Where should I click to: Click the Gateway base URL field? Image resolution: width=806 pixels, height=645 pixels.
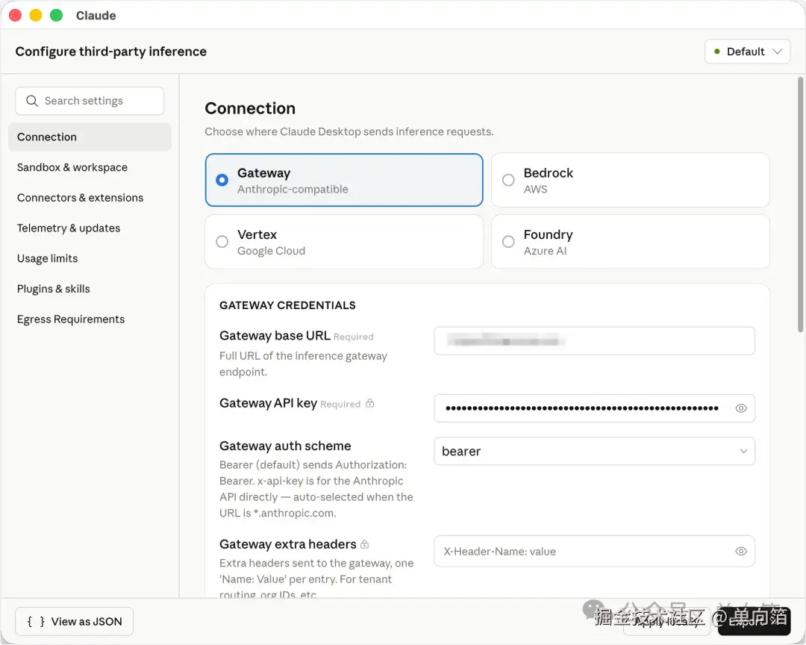point(594,341)
